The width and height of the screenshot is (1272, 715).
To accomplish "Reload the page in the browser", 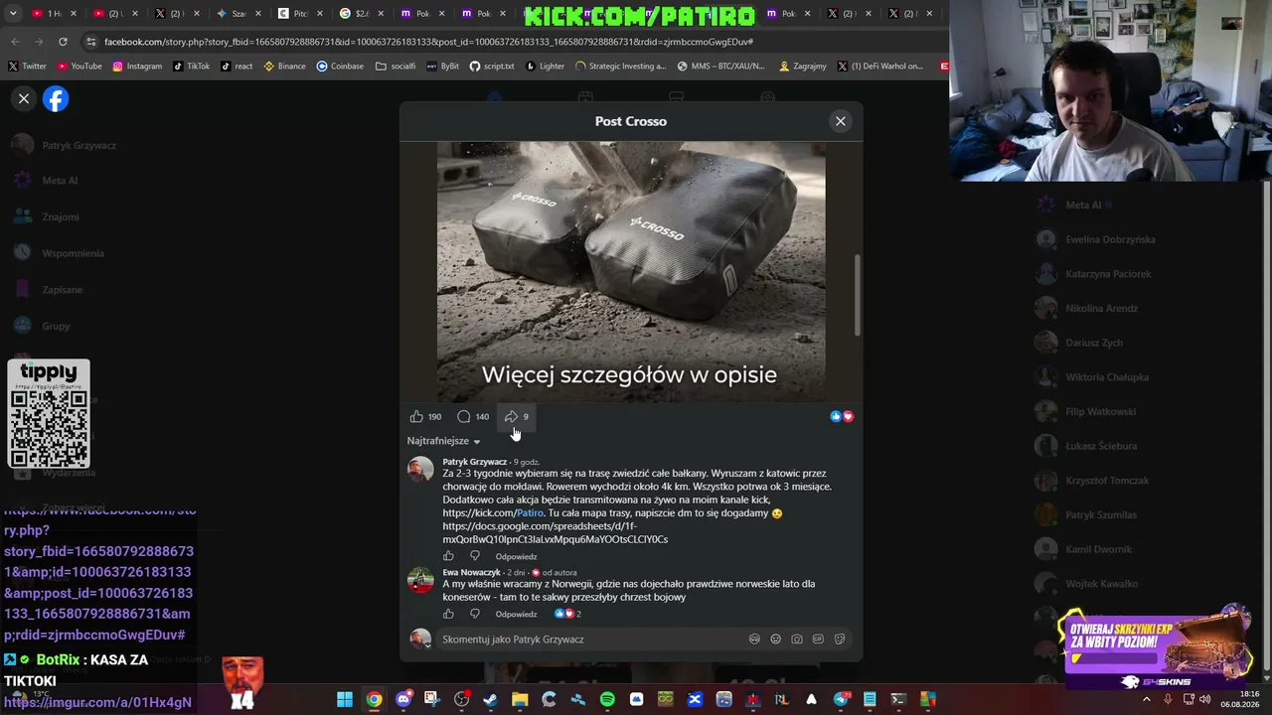I will (63, 42).
